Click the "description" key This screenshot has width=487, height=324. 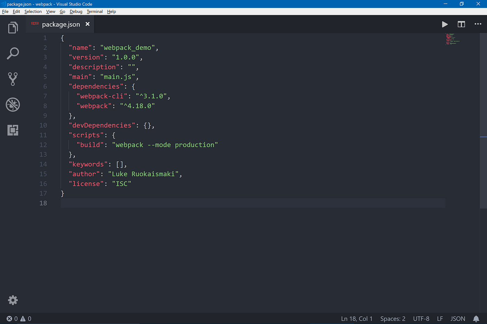coord(94,67)
